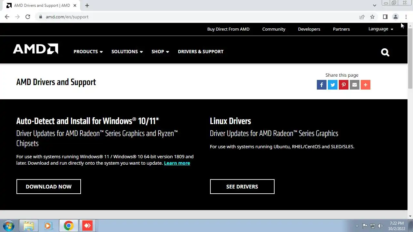The width and height of the screenshot is (413, 232).
Task: Open the Partners link
Action: coord(341,29)
